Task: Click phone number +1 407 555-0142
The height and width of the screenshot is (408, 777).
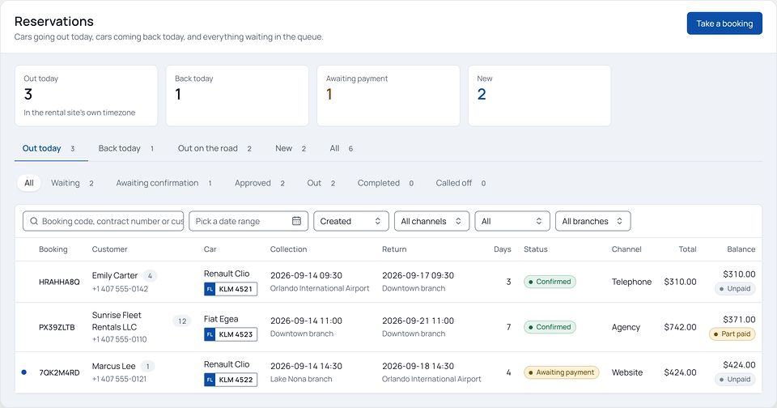Action: (x=120, y=289)
